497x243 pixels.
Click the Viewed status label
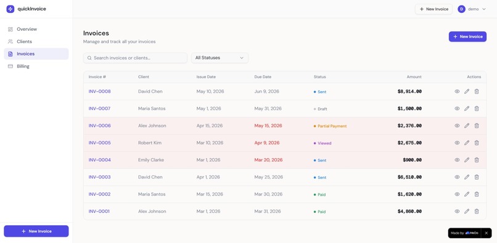tap(324, 143)
